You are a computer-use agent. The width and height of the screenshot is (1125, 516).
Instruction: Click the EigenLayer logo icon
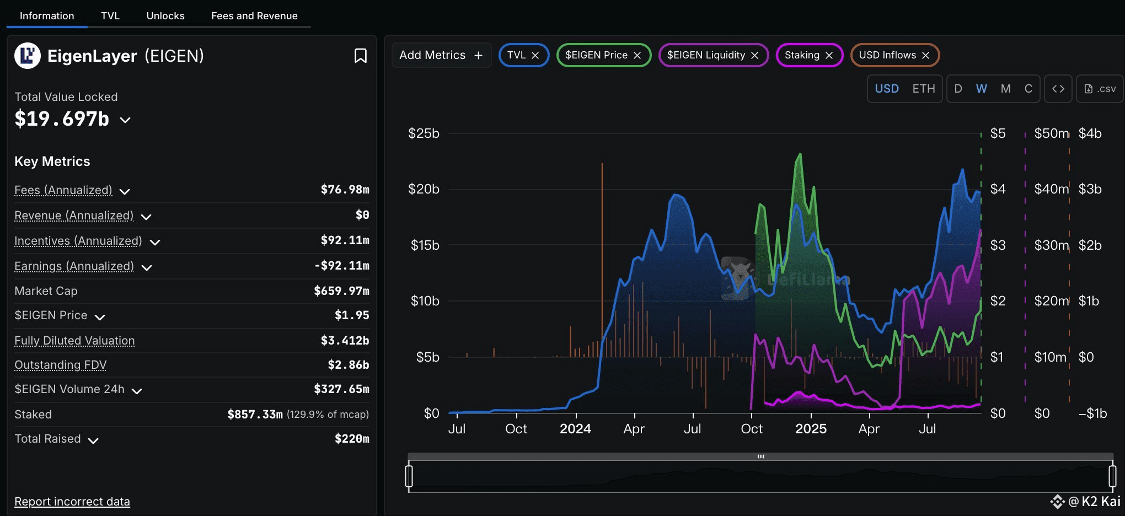pos(28,56)
